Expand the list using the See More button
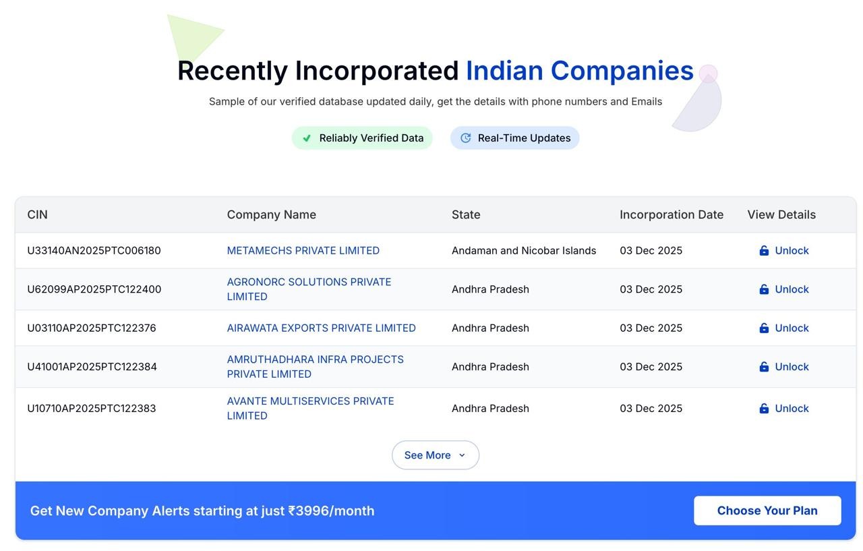The width and height of the screenshot is (863, 551). 435,455
